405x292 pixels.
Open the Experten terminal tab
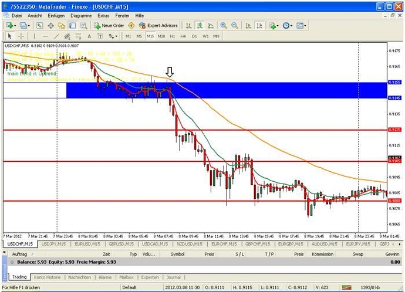point(150,277)
